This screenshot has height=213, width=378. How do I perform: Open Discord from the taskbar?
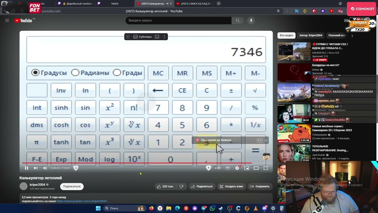pyautogui.click(x=264, y=208)
